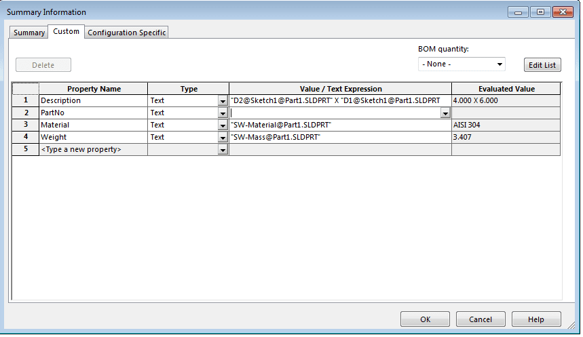This screenshot has width=583, height=337.
Task: Open Type dropdown for Description row
Action: pyautogui.click(x=223, y=101)
